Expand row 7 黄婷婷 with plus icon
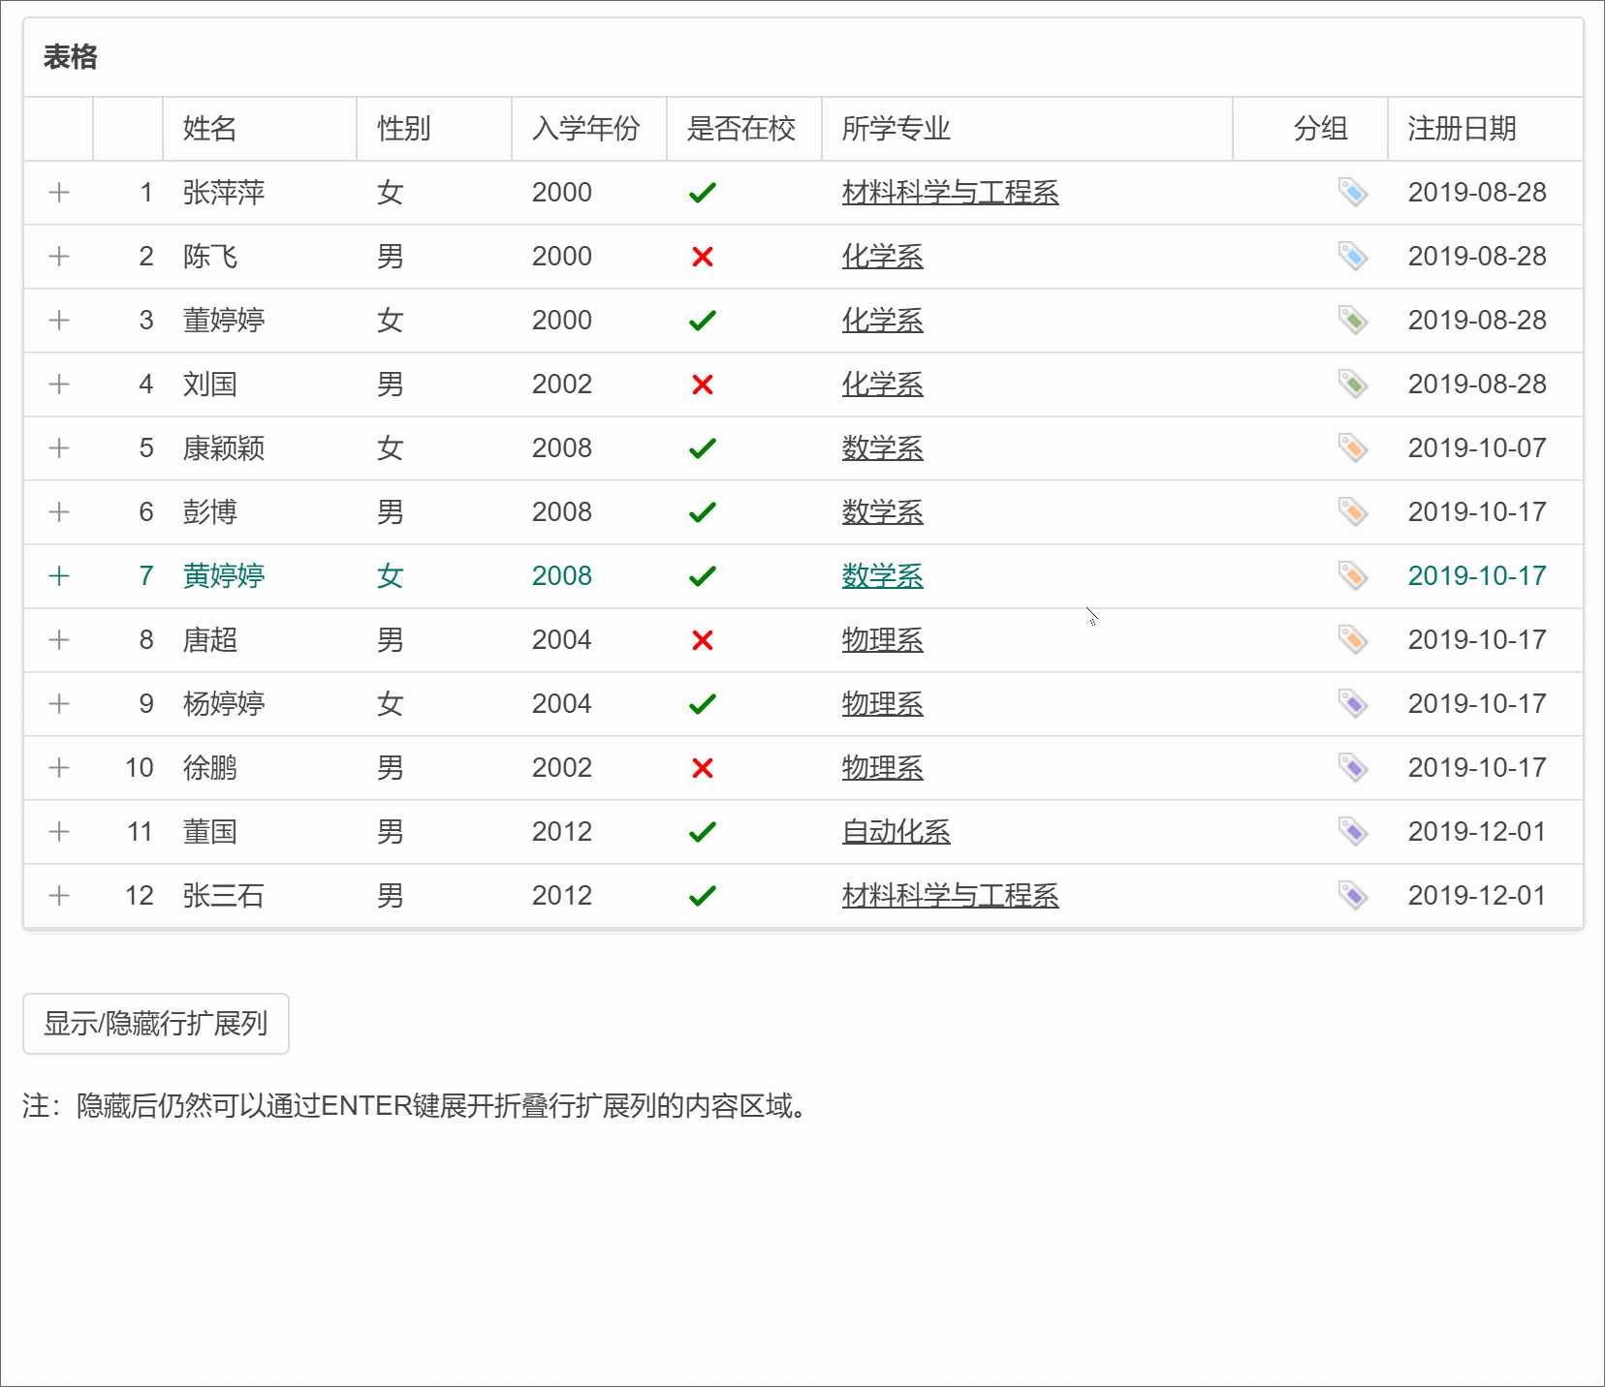 pyautogui.click(x=59, y=576)
